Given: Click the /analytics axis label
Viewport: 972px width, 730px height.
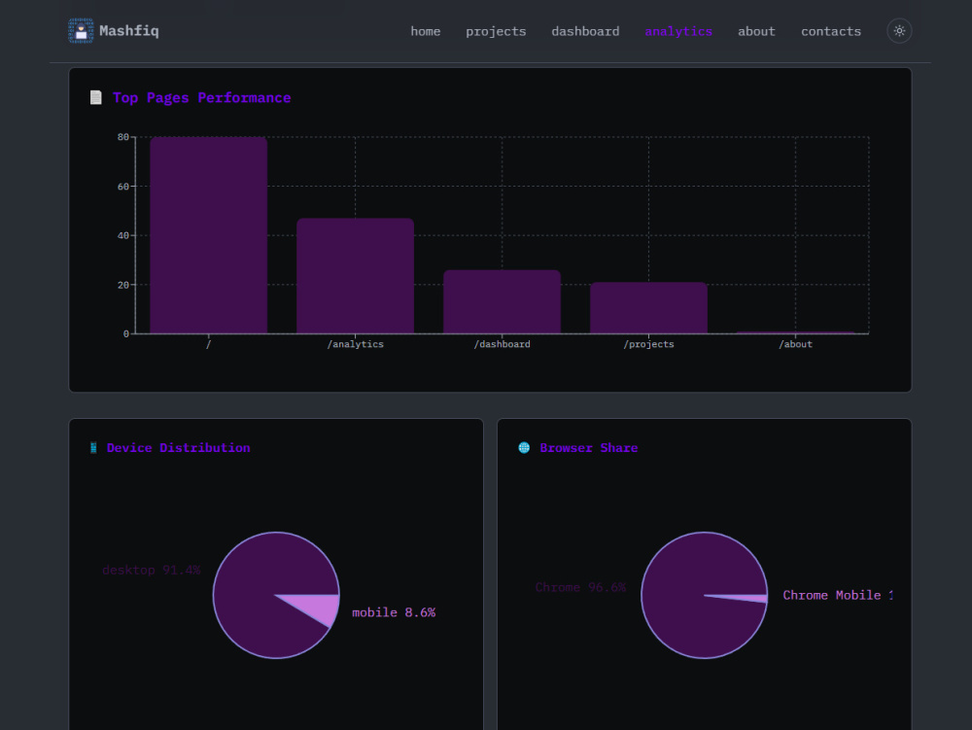Looking at the screenshot, I should (x=355, y=344).
